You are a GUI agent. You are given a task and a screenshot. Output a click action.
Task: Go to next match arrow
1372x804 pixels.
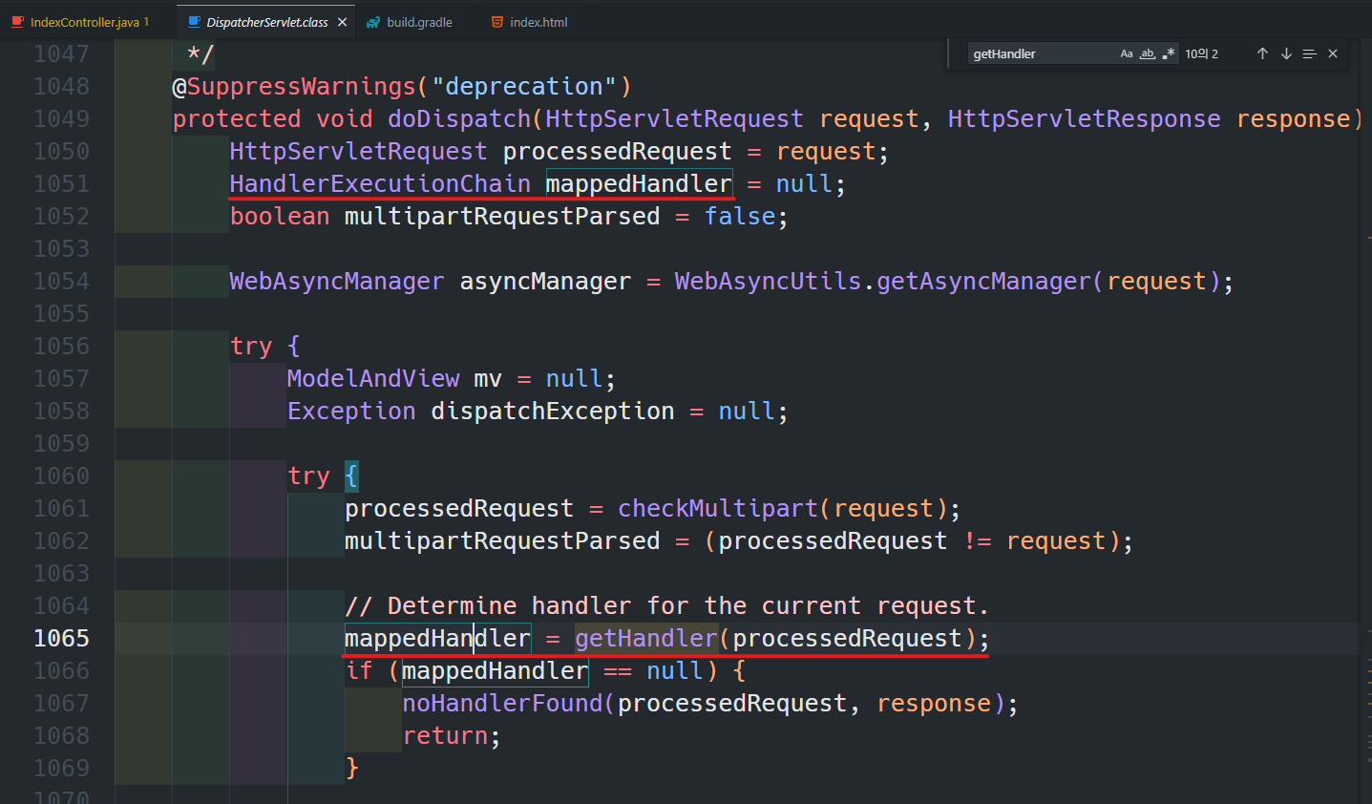point(1286,53)
